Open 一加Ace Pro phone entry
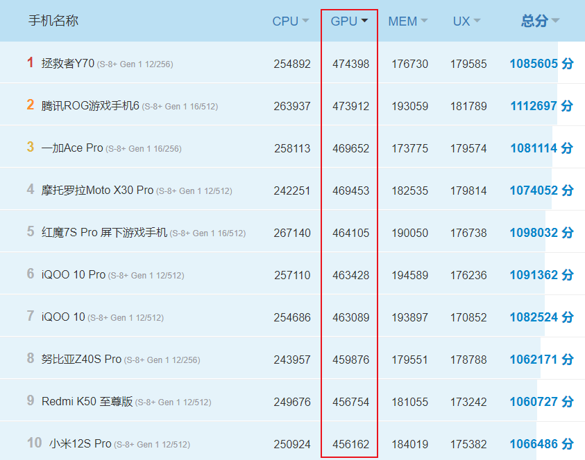Viewport: 585px width, 460px height. [x=72, y=148]
